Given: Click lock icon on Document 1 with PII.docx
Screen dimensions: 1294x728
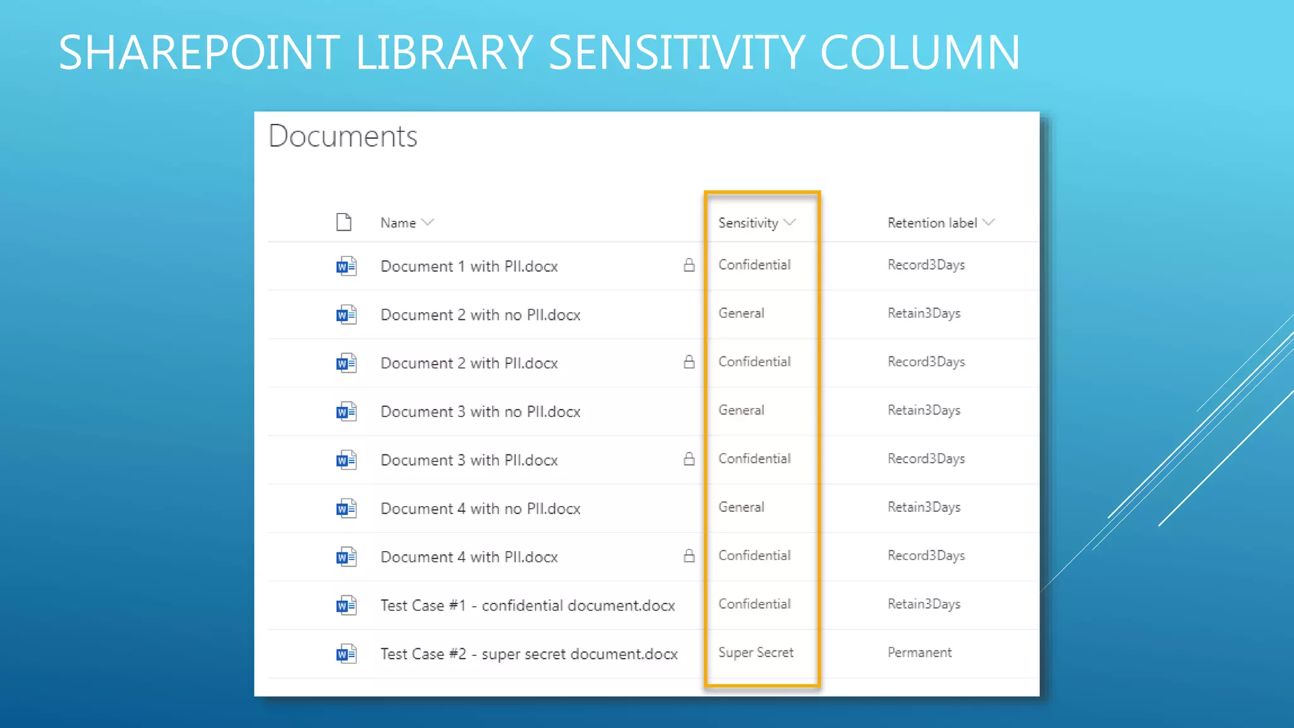Looking at the screenshot, I should pos(689,265).
